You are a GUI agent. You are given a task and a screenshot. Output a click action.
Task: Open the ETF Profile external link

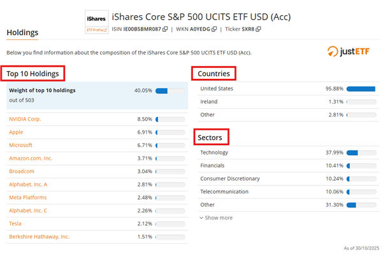click(x=96, y=30)
